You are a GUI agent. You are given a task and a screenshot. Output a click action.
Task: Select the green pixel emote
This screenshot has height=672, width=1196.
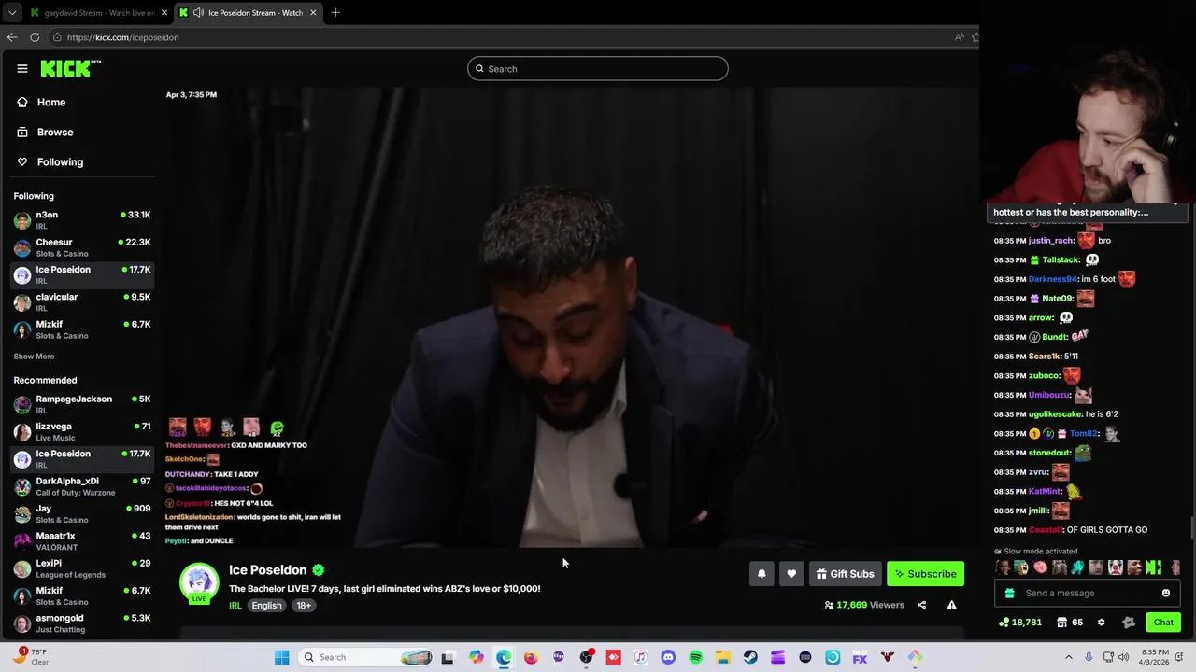point(1153,567)
